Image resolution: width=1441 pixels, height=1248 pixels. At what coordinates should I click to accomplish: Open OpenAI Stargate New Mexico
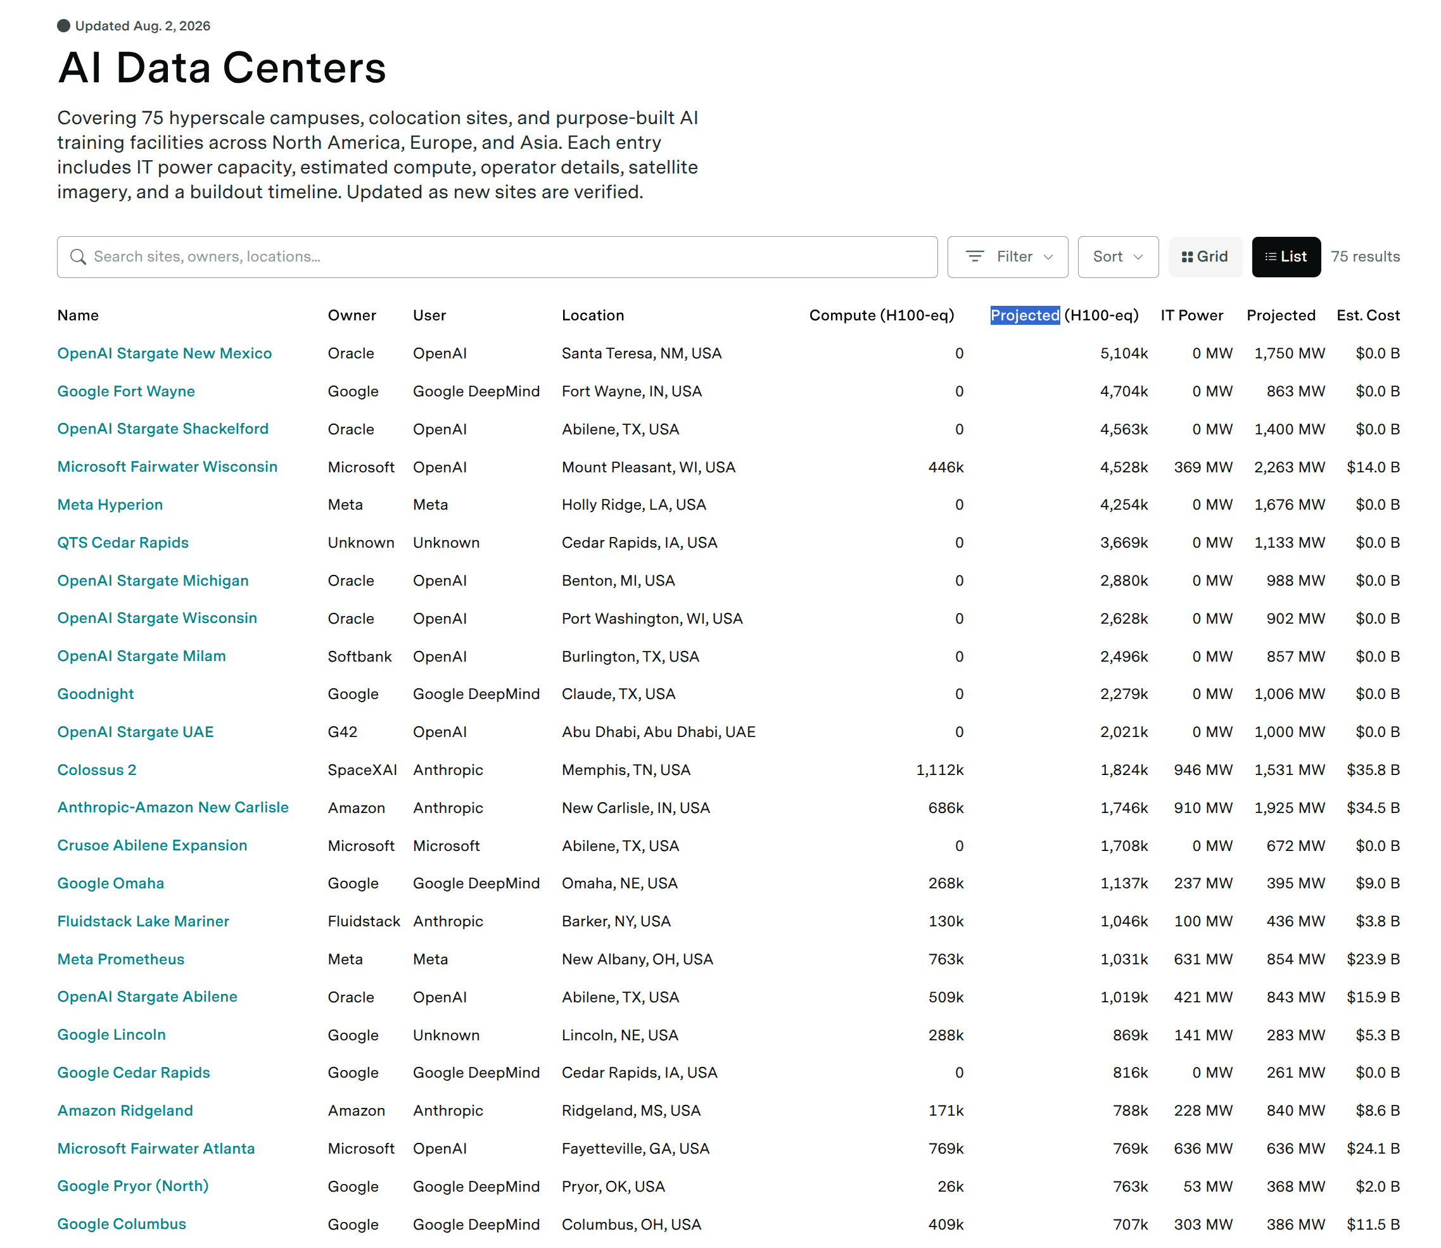[165, 353]
